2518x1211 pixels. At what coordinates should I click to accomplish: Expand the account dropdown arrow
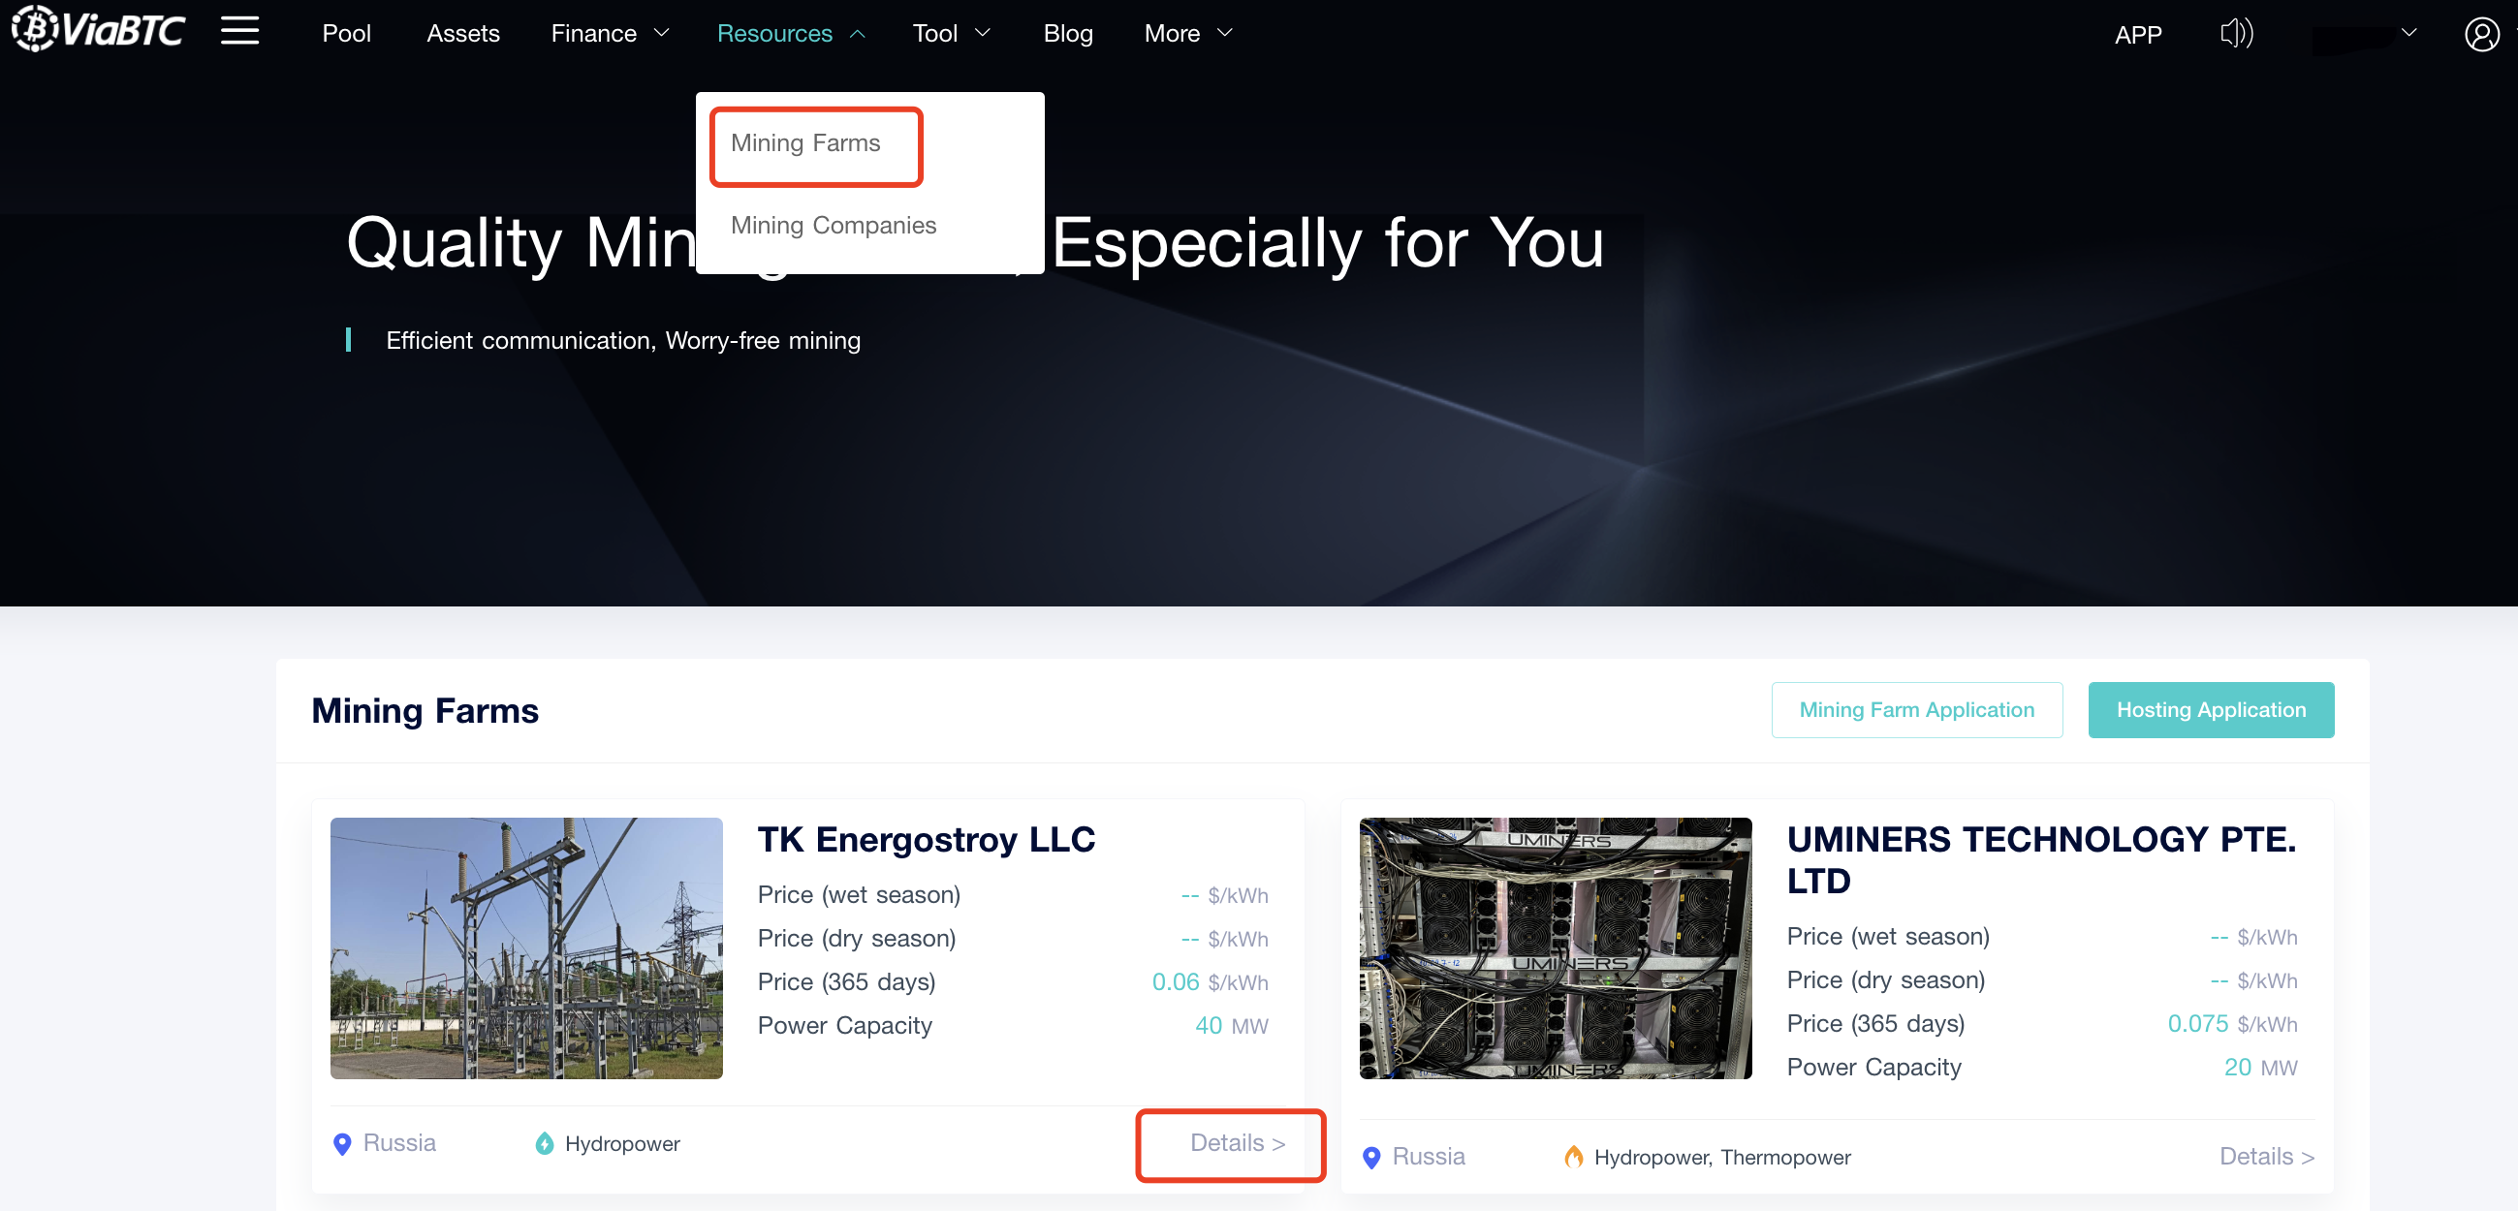[2408, 33]
